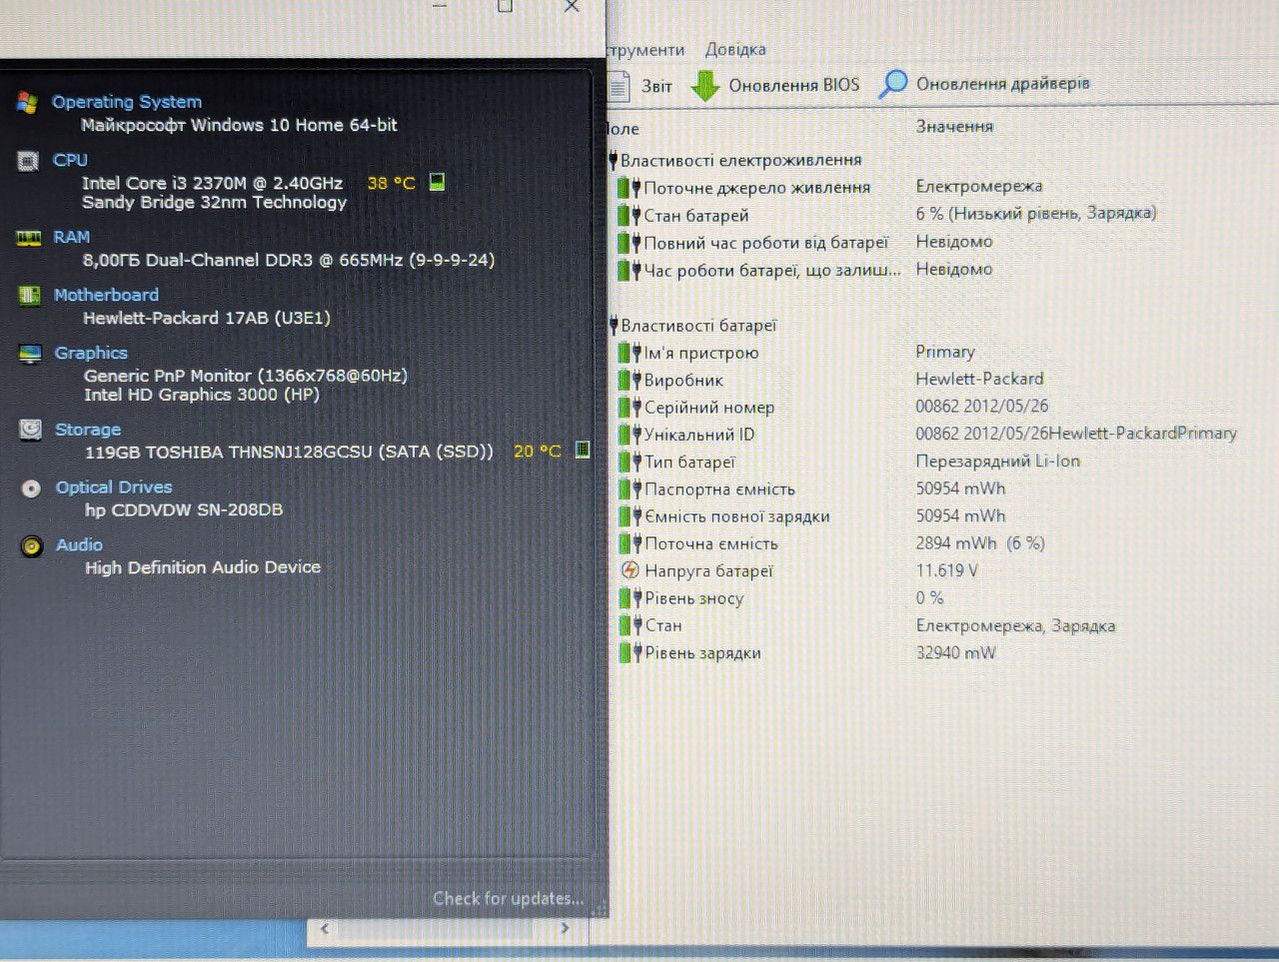The image size is (1279, 962).
Task: Click the Майкрософт Windows 10 Home 64-bit text
Action: (239, 125)
